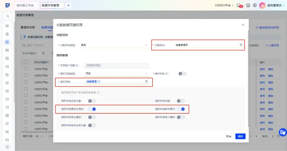This screenshot has width=287, height=151.
Task: Enable 授权所有导入模板 switch
Action: [x=181, y=117]
